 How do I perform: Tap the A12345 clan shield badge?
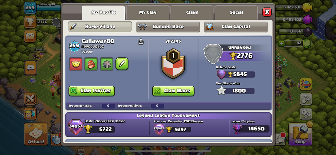(x=173, y=63)
